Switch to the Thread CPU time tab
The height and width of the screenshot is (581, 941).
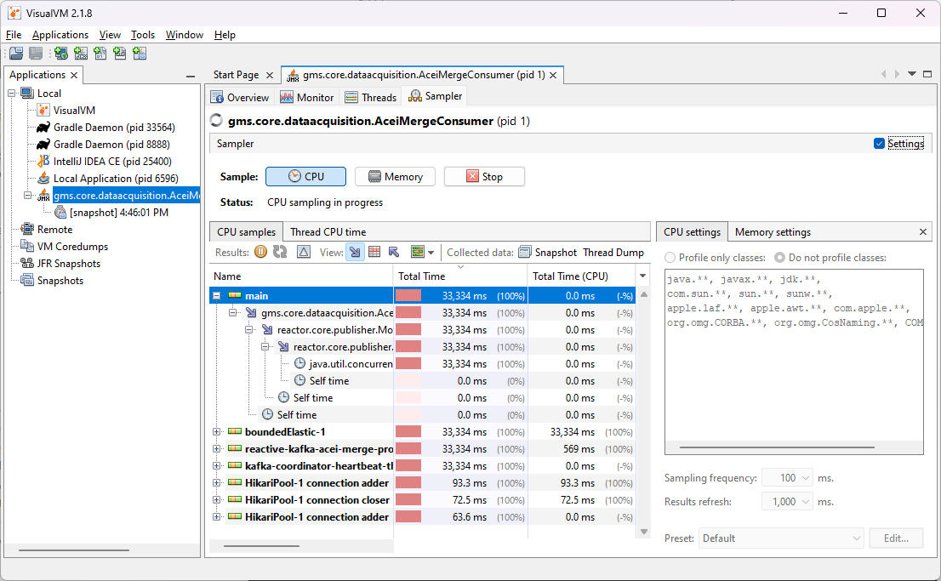(x=328, y=232)
